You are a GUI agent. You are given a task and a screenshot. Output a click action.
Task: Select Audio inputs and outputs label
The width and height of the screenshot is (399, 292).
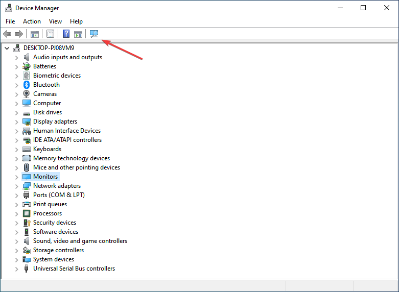click(67, 57)
